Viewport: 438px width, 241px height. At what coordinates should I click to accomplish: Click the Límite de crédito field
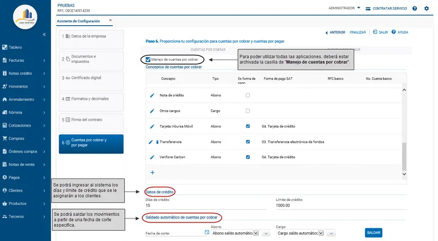(x=341, y=205)
